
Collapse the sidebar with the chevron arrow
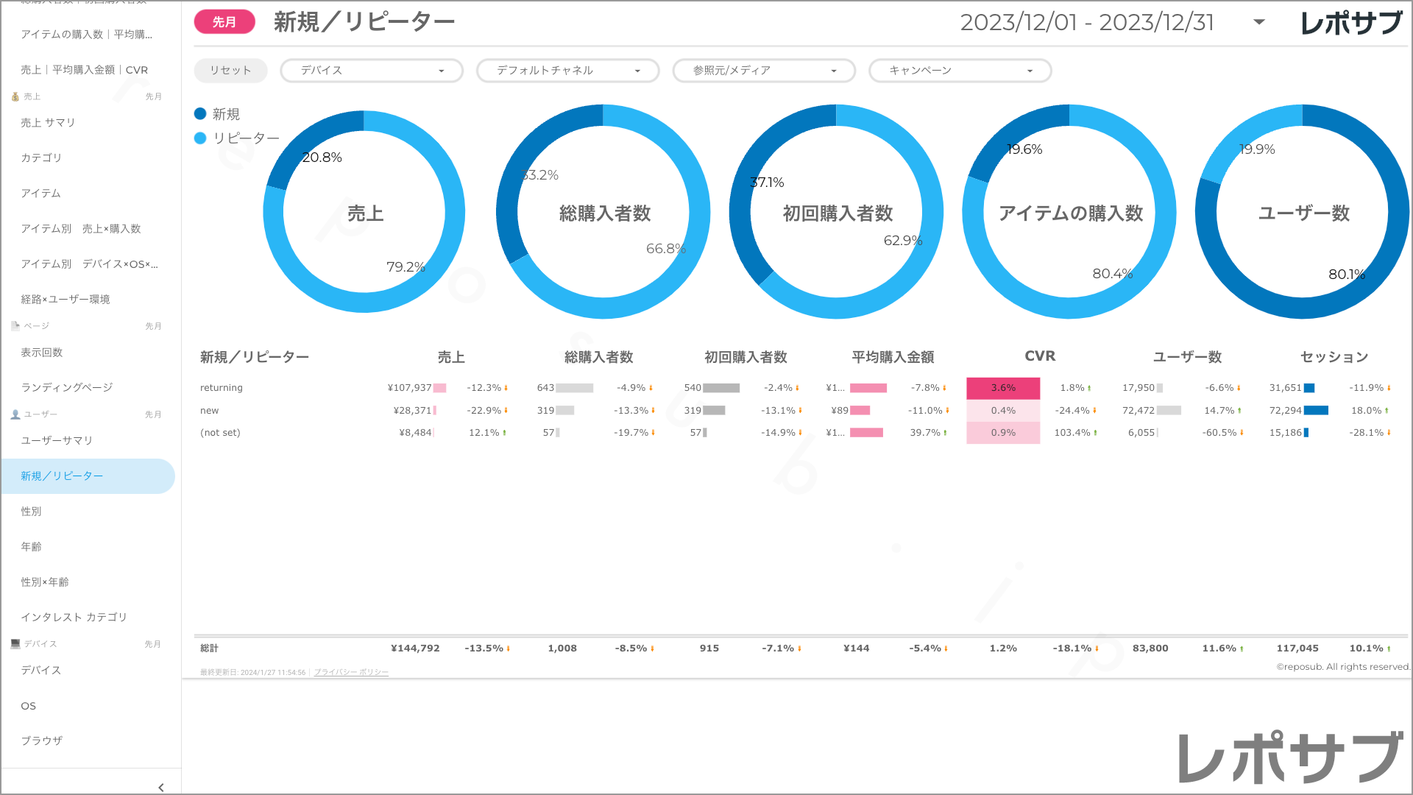click(161, 787)
